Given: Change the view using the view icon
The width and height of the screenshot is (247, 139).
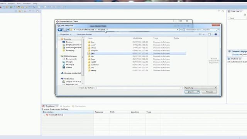Looking at the screenshot, I should 200,34.
